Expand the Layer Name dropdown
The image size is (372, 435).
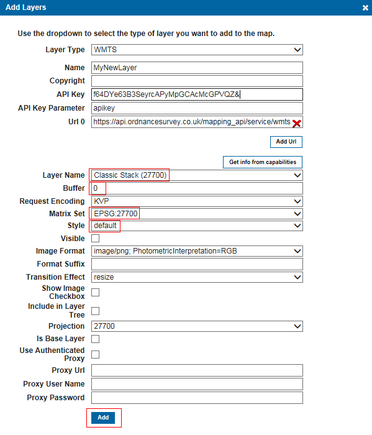(x=197, y=175)
